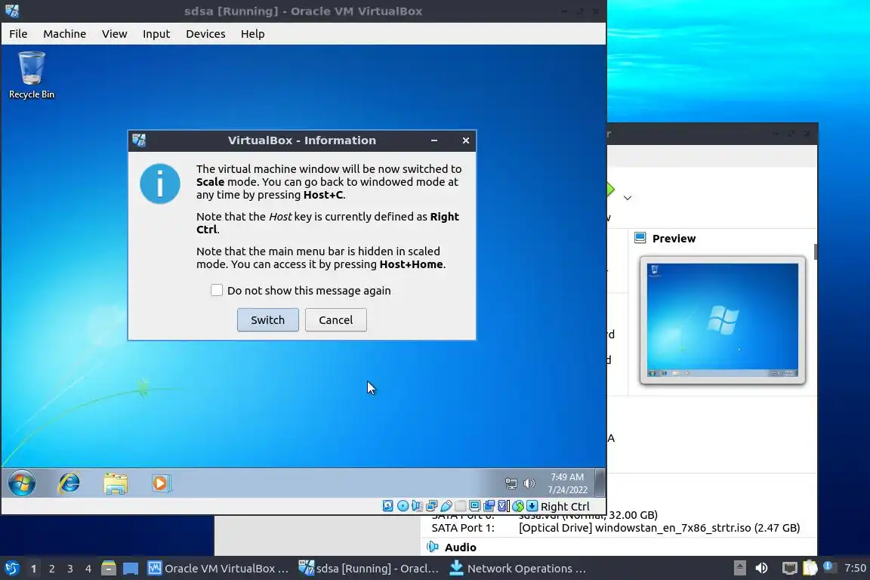Viewport: 870px width, 580px height.
Task: Click the host network tray icon
Action: click(x=789, y=568)
